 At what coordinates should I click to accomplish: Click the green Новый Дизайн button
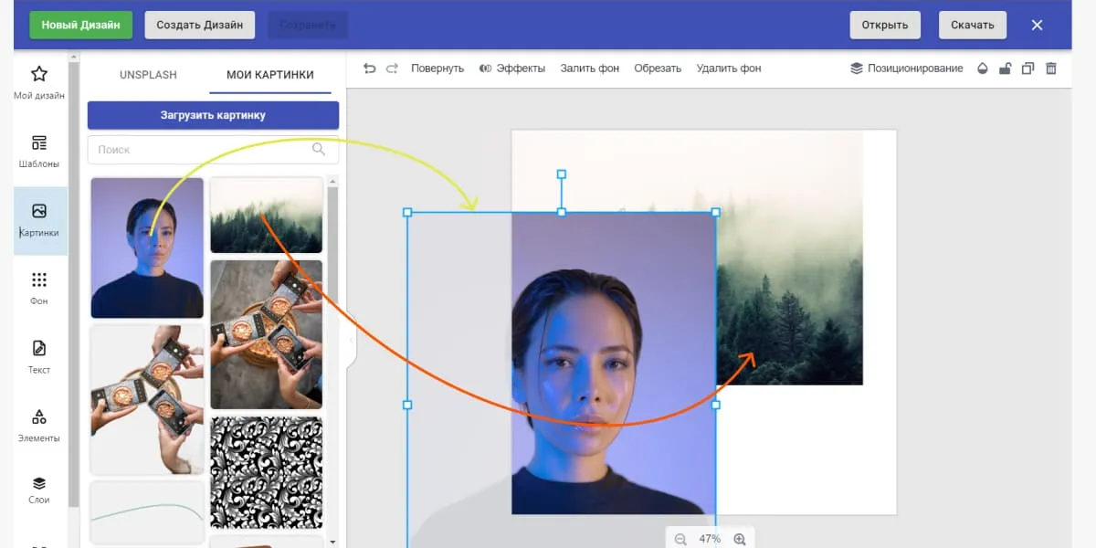(80, 25)
